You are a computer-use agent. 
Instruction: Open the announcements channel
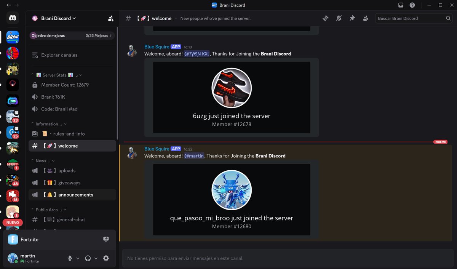[72, 195]
